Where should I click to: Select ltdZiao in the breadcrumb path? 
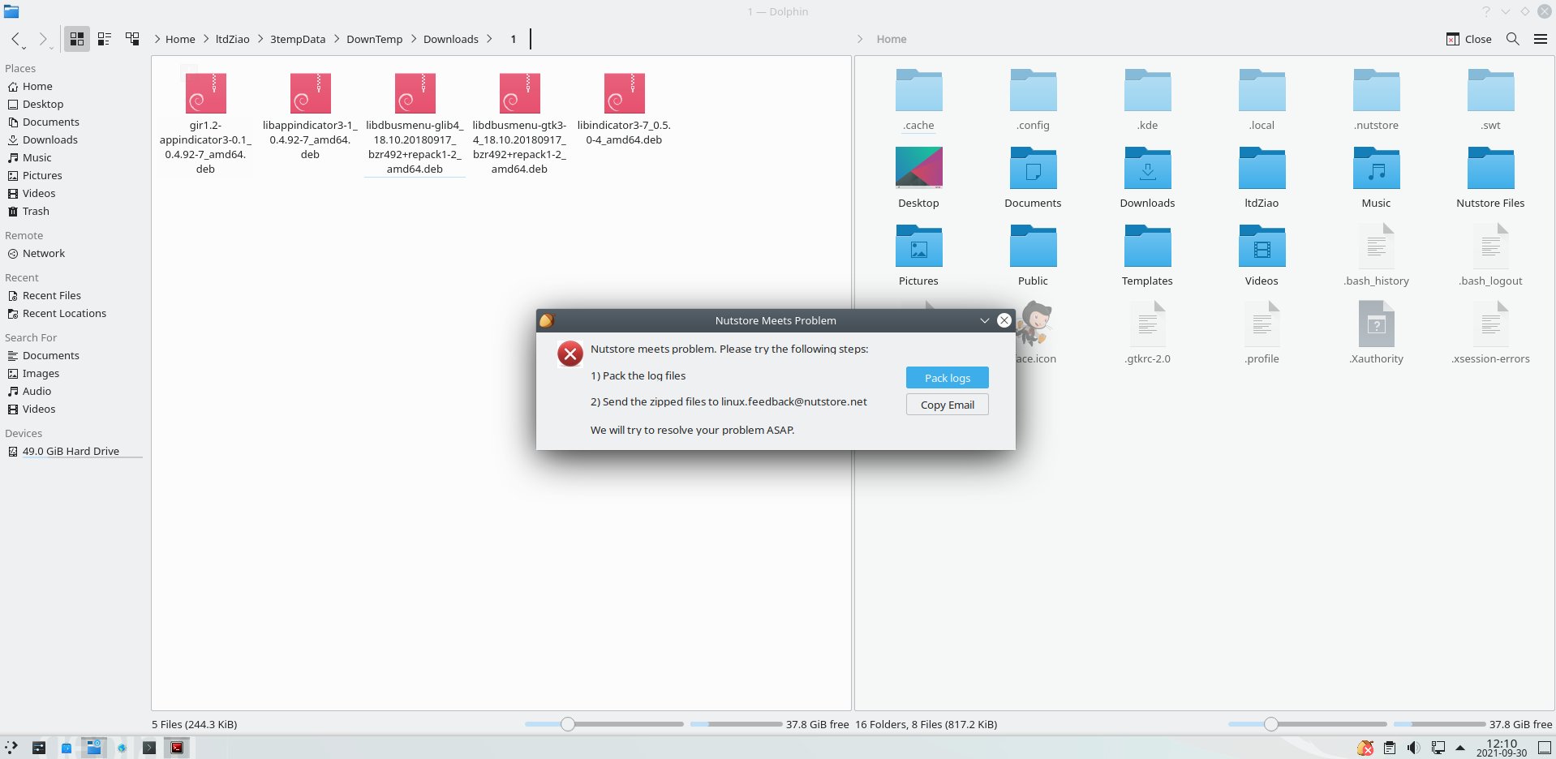[x=233, y=39]
